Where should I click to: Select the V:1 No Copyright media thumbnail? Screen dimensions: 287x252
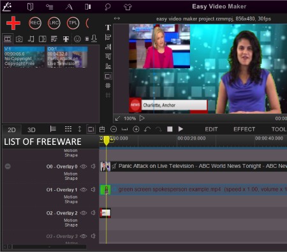[x=24, y=57]
